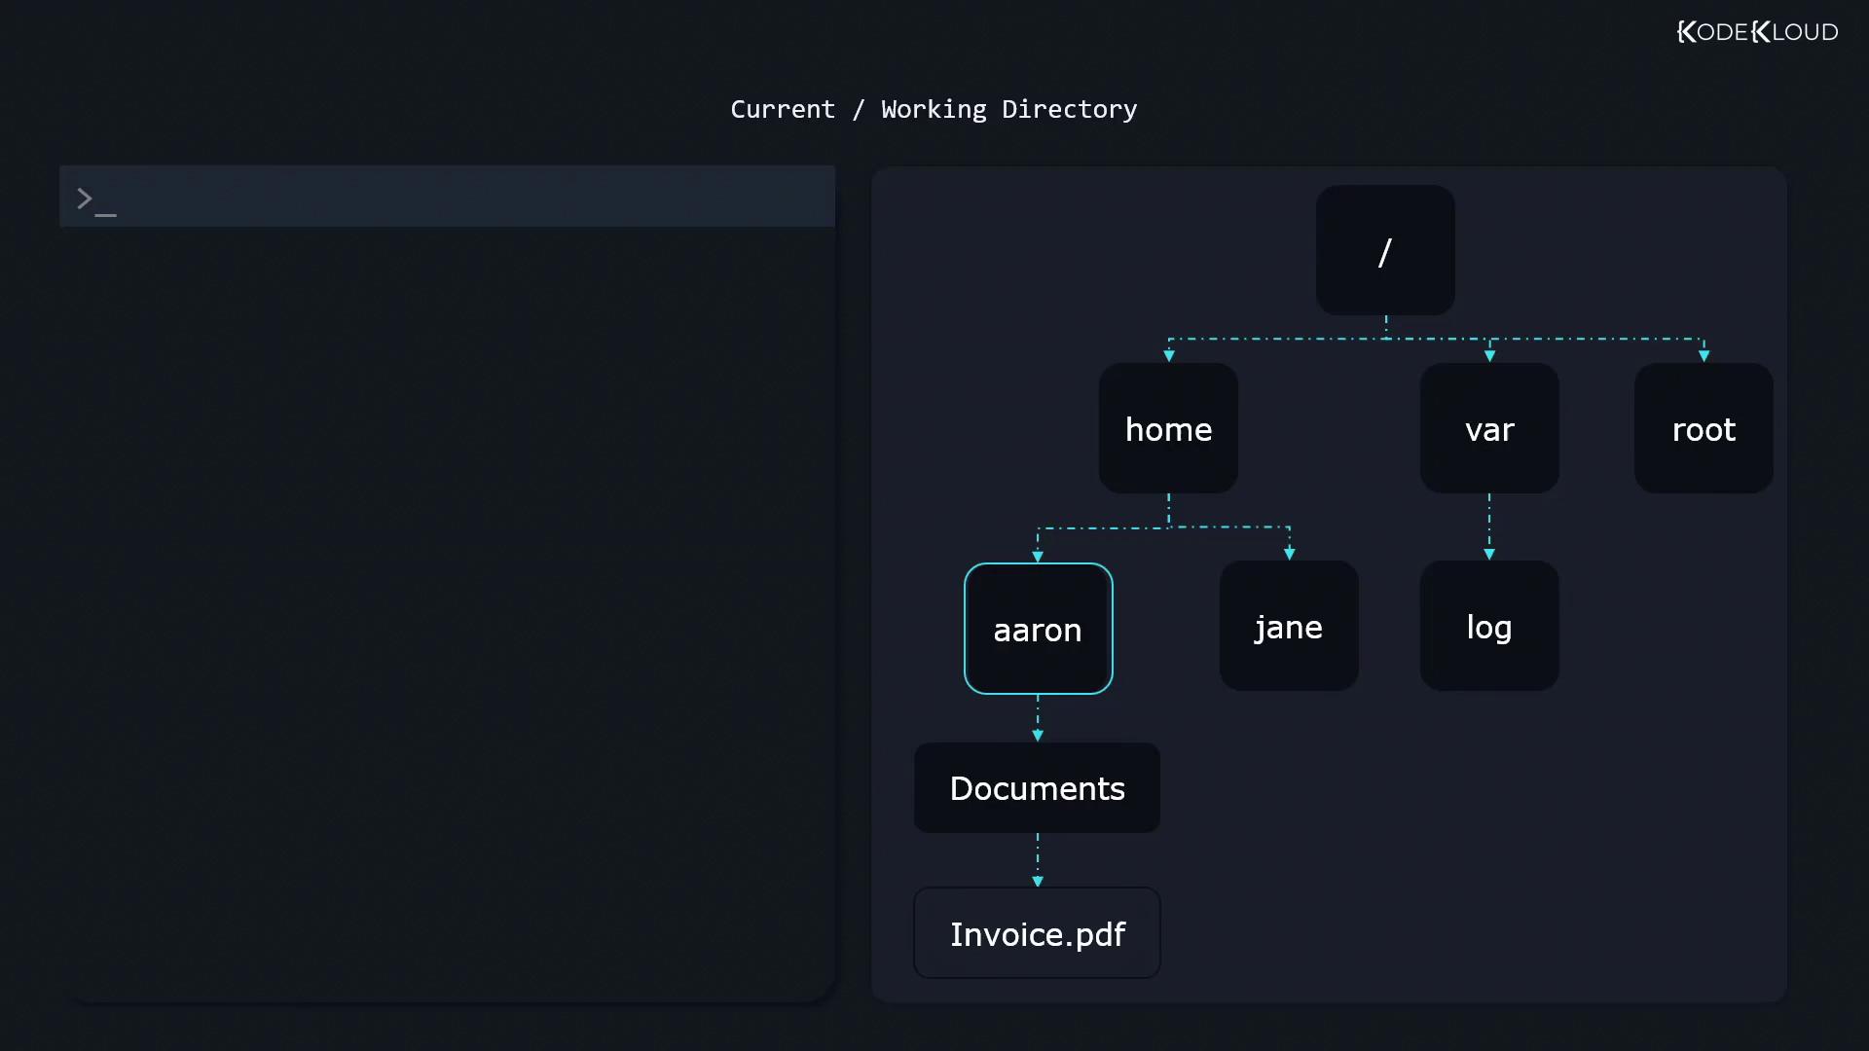The height and width of the screenshot is (1051, 1869).
Task: Click the Invoice.pdf file node
Action: point(1037,933)
